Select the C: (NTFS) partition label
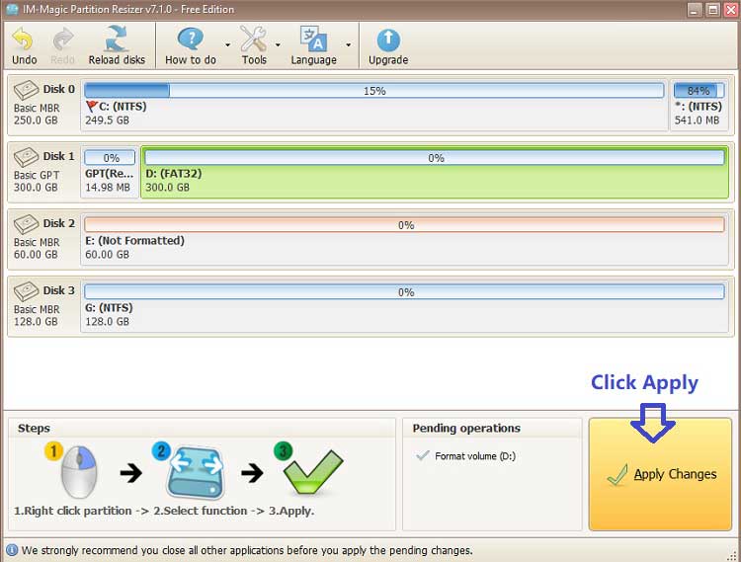The width and height of the screenshot is (741, 562). pos(123,107)
